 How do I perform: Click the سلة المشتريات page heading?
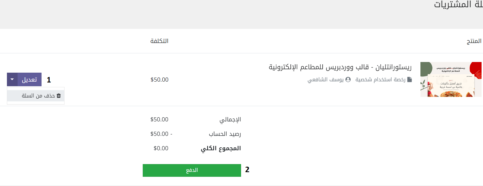pos(458,4)
